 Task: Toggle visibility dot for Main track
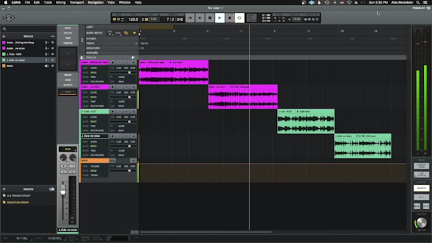(x=53, y=66)
